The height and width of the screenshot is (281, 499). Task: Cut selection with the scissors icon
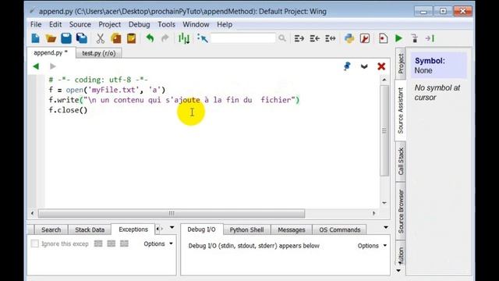(101, 38)
